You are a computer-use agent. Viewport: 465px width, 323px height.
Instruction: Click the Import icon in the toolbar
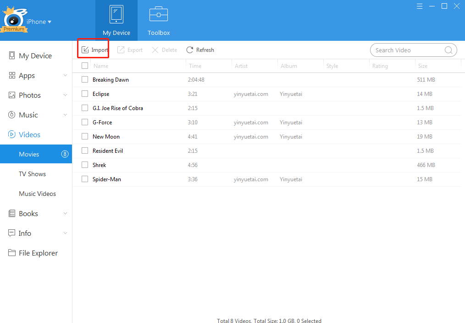click(85, 50)
